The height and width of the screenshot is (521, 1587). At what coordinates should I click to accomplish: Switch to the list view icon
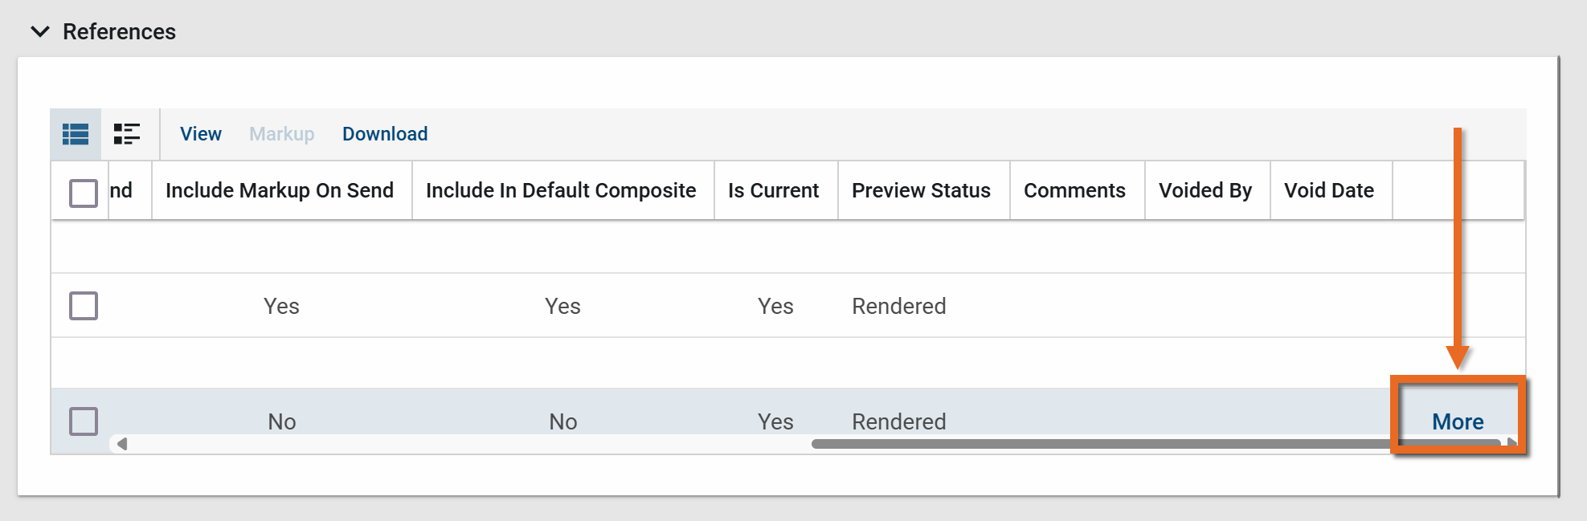coord(76,134)
